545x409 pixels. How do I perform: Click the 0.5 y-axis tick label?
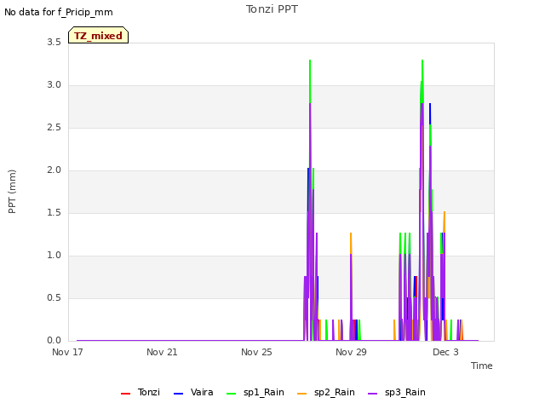click(x=54, y=297)
